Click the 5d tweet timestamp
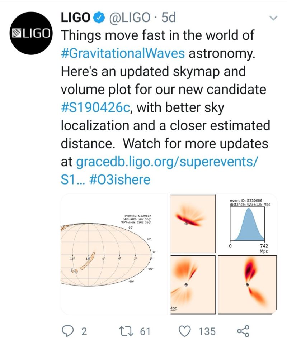Image resolution: width=287 pixels, height=345 pixels. pyautogui.click(x=169, y=18)
